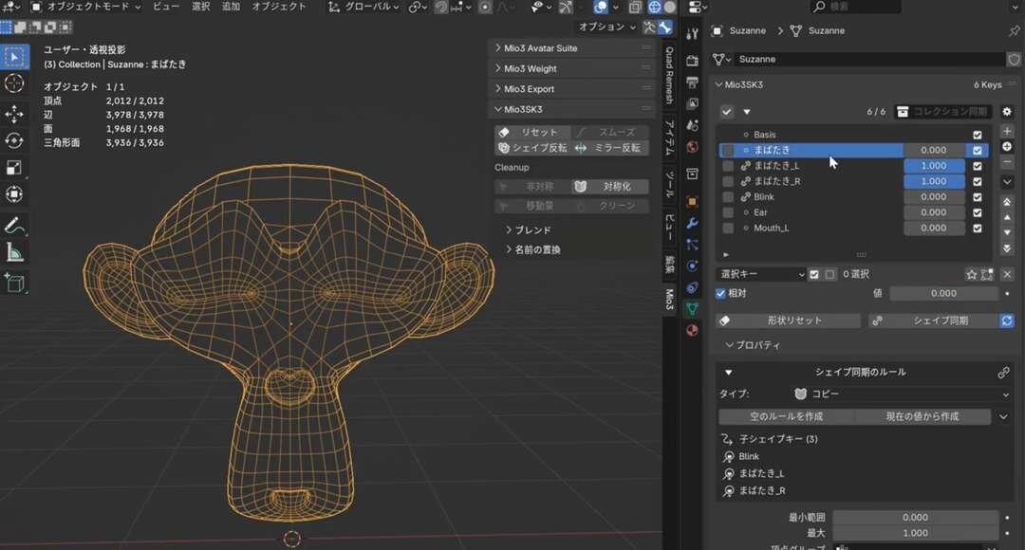The height and width of the screenshot is (550, 1025).
Task: Open the Object Data mesh tab icon
Action: click(692, 309)
